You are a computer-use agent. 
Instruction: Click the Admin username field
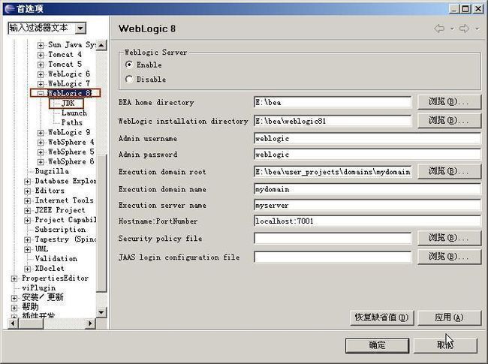tap(367, 138)
